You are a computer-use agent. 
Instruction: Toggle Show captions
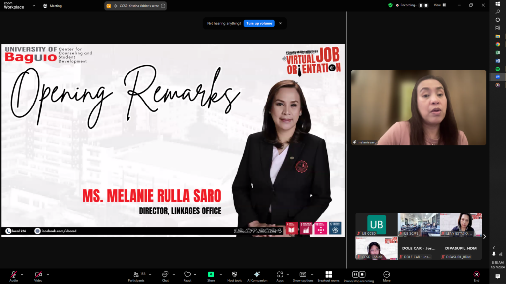(303, 276)
